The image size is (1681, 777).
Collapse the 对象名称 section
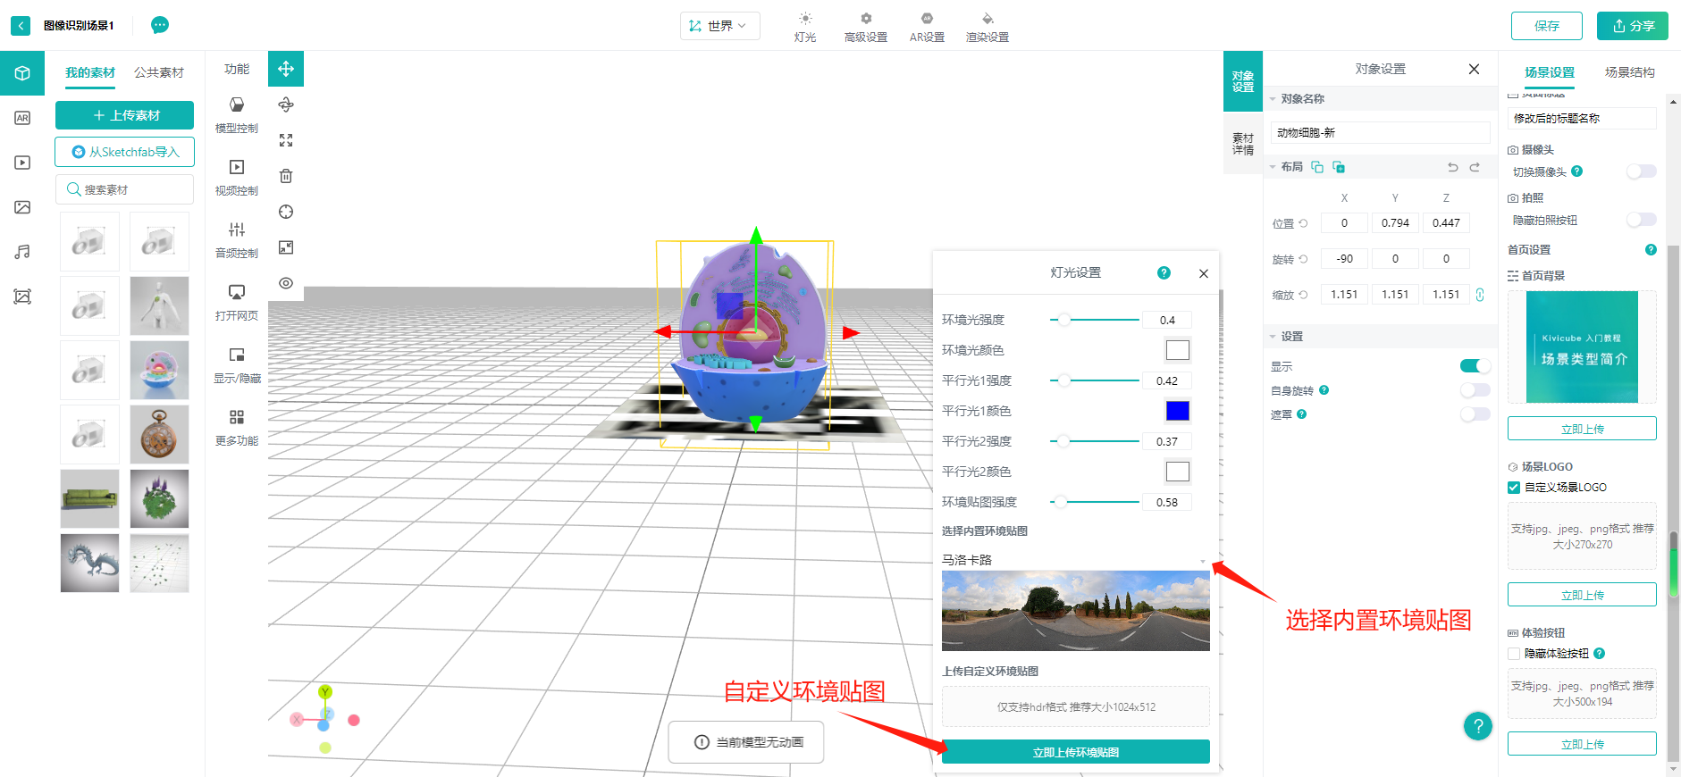point(1273,99)
